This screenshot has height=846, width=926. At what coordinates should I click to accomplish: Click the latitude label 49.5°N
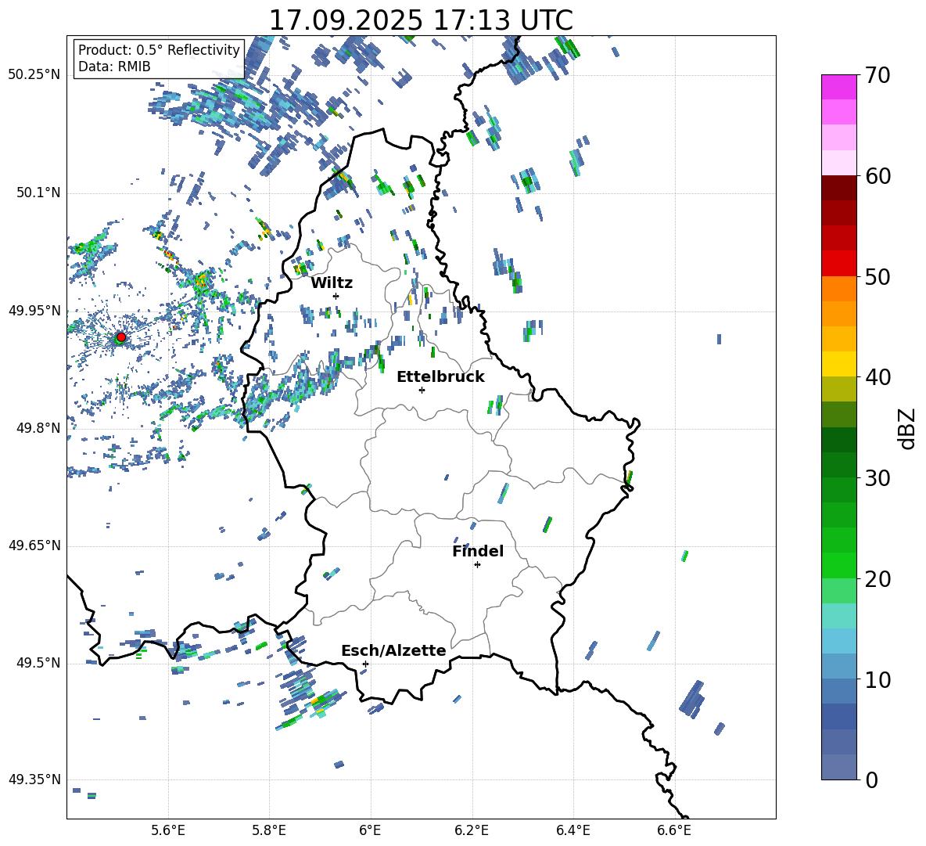[38, 663]
